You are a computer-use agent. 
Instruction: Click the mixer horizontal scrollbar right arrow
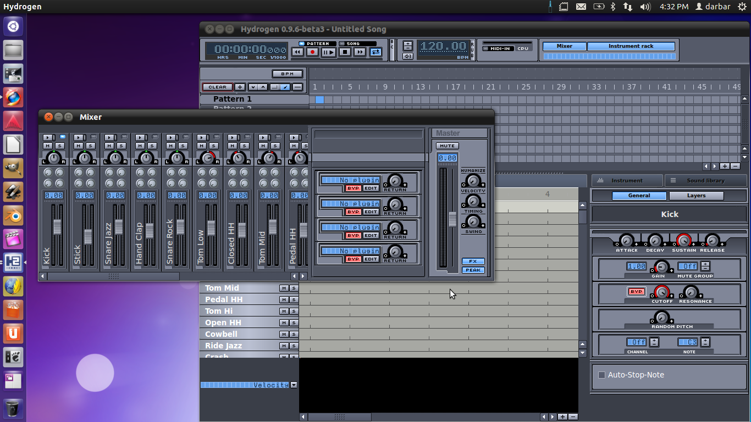pos(303,276)
